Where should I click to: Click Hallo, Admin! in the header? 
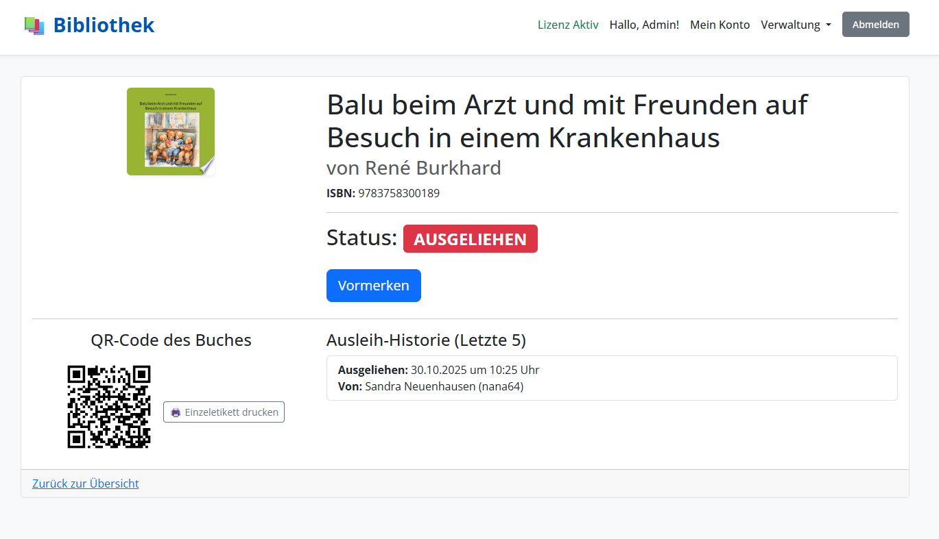(x=643, y=25)
